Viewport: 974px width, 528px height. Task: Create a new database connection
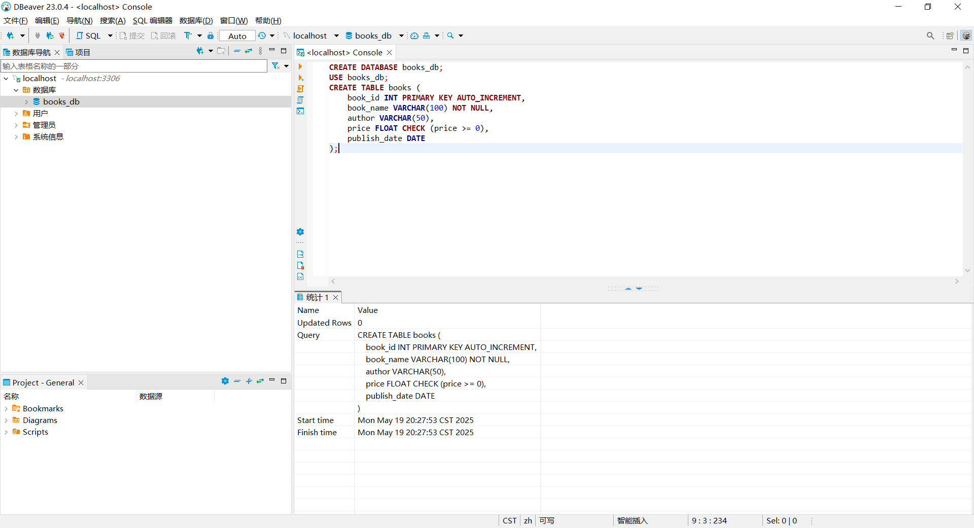click(x=11, y=36)
